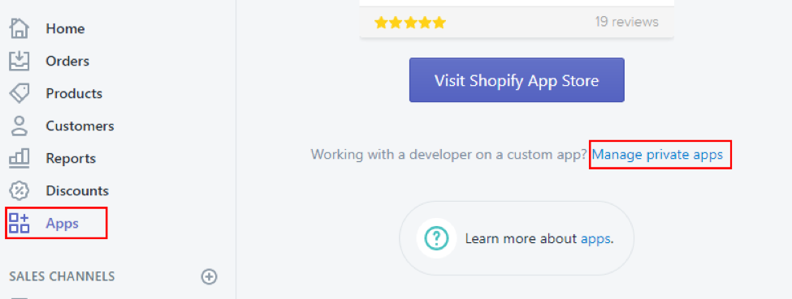Open the Home menu label
This screenshot has width=792, height=299.
tap(65, 28)
